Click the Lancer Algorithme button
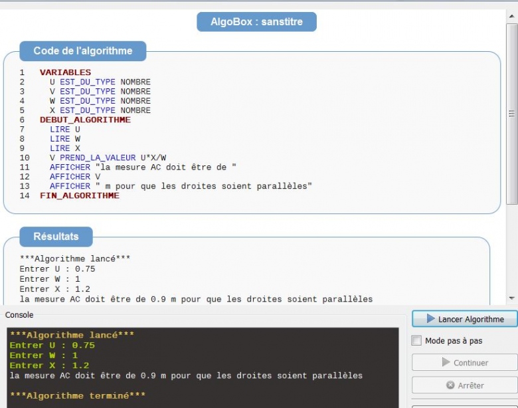518x408 pixels. click(x=464, y=319)
